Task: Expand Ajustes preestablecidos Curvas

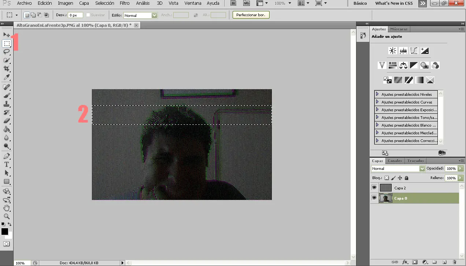Action: [x=377, y=102]
